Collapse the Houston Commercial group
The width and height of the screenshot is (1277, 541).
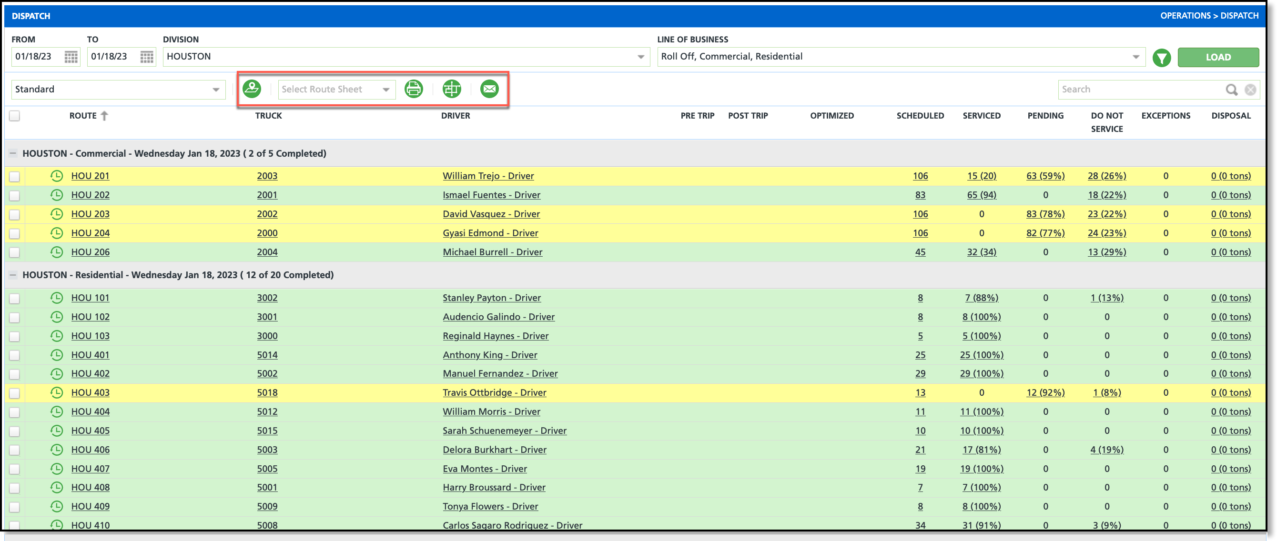tap(13, 153)
